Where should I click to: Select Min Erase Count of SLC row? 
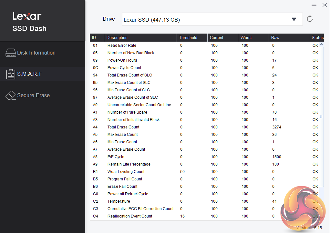pyautogui.click(x=204, y=90)
